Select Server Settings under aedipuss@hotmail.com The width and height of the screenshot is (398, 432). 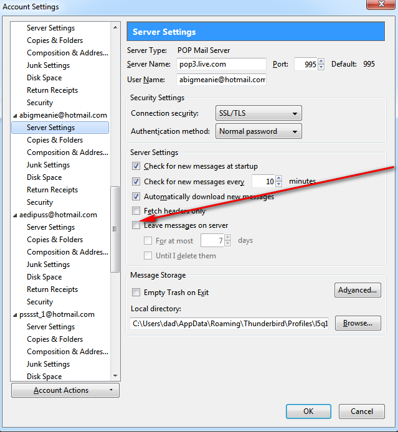tap(50, 227)
